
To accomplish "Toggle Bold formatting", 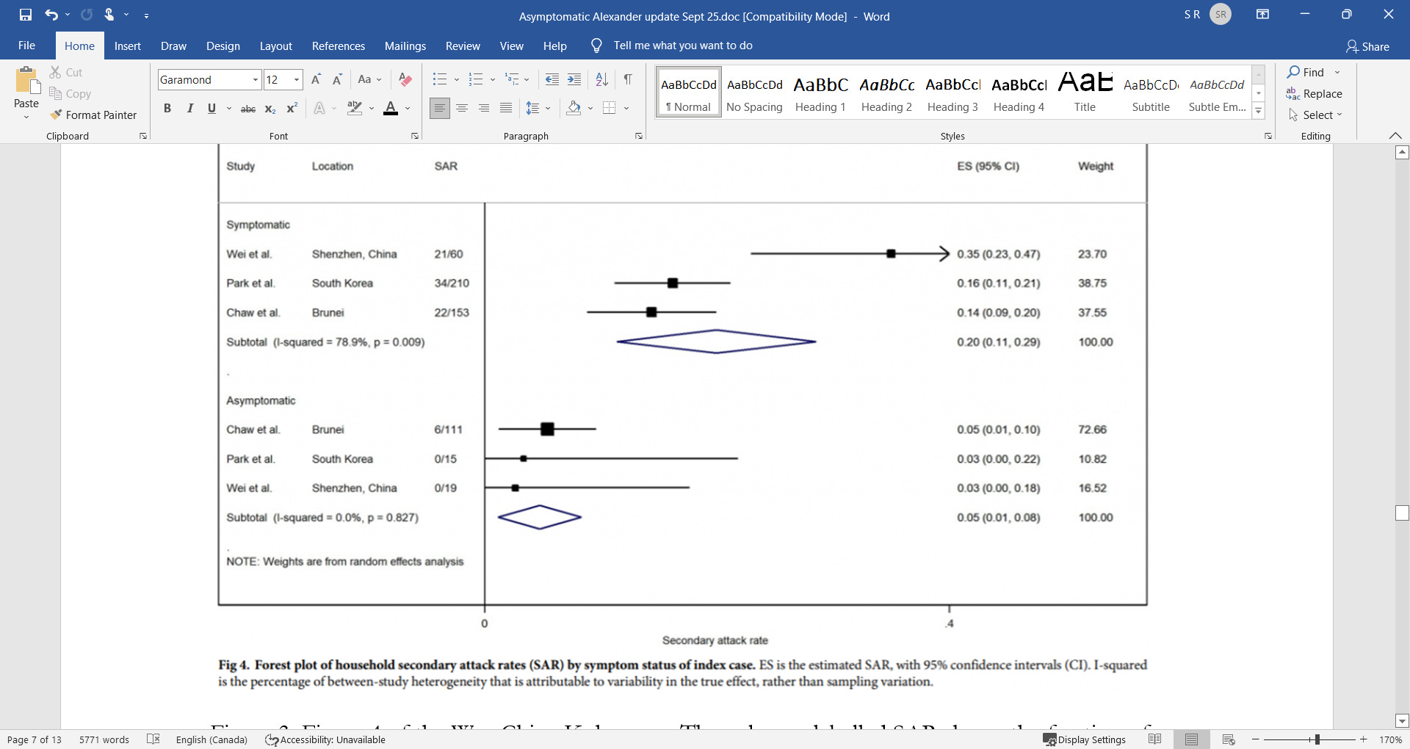I will pyautogui.click(x=167, y=109).
